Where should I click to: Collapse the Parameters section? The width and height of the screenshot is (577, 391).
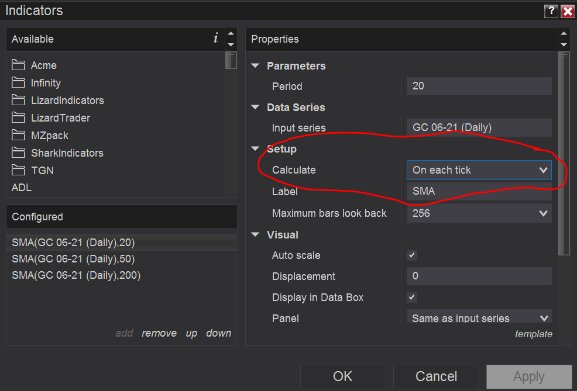coord(255,66)
